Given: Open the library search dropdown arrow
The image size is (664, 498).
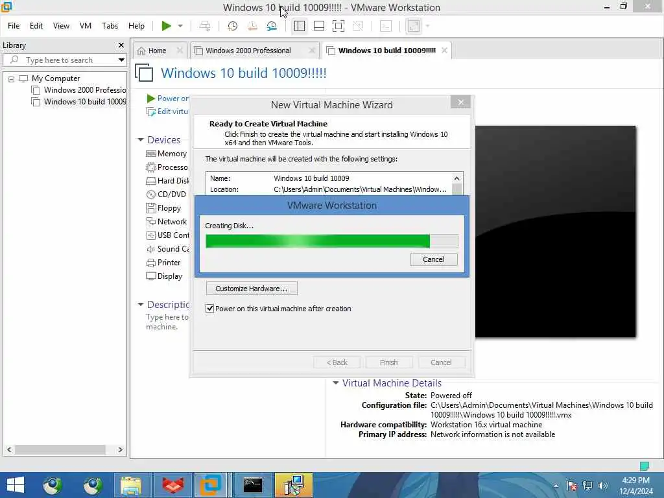Looking at the screenshot, I should click(121, 60).
